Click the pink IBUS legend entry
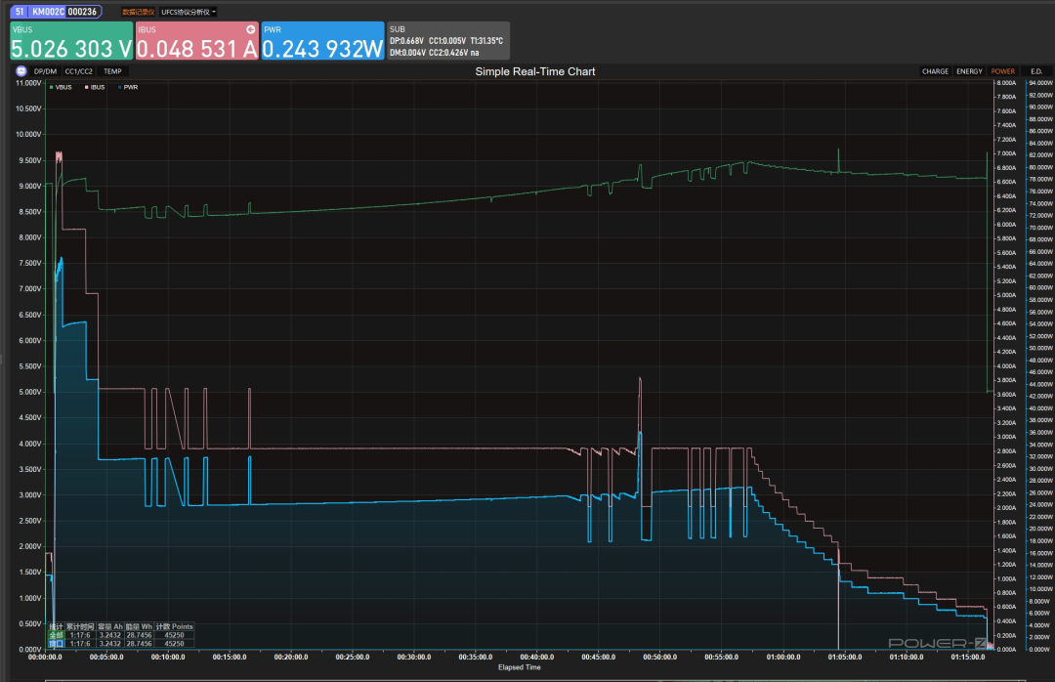This screenshot has height=682, width=1055. click(x=95, y=88)
